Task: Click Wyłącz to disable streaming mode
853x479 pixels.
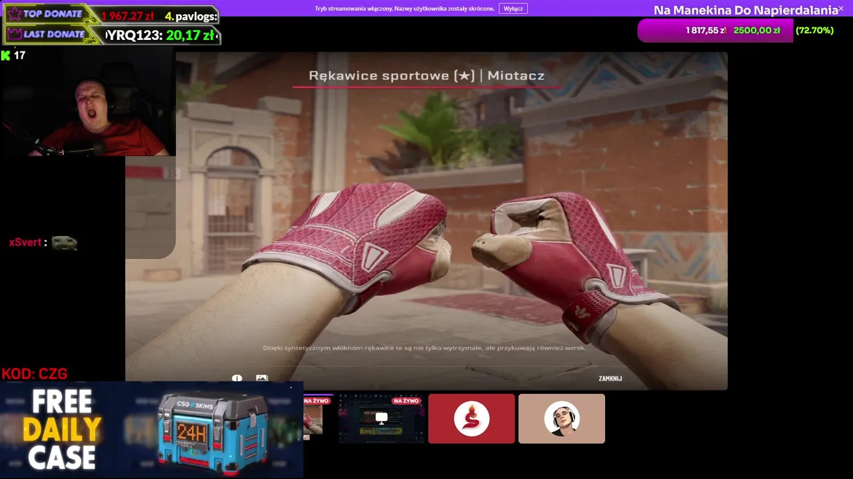Action: coord(513,9)
